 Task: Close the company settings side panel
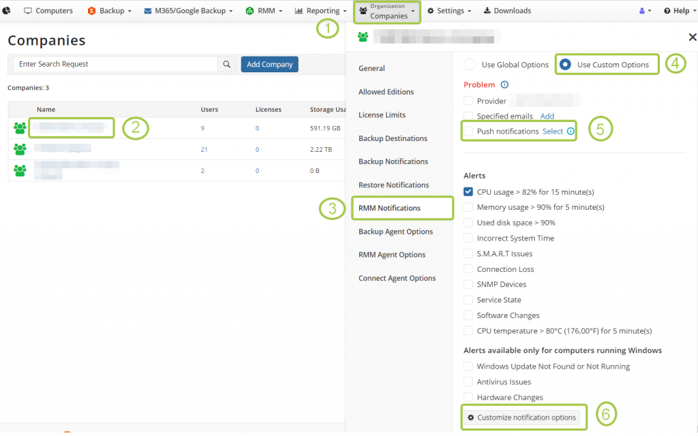point(693,37)
